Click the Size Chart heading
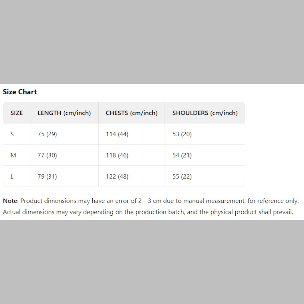Image resolution: width=304 pixels, height=304 pixels. [20, 92]
